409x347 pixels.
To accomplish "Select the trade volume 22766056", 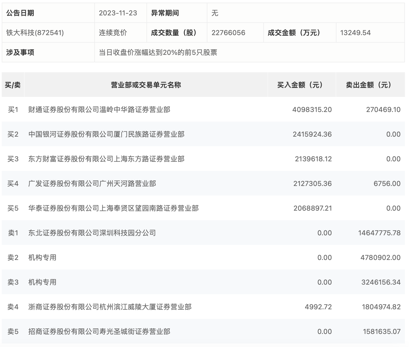I will pyautogui.click(x=228, y=33).
